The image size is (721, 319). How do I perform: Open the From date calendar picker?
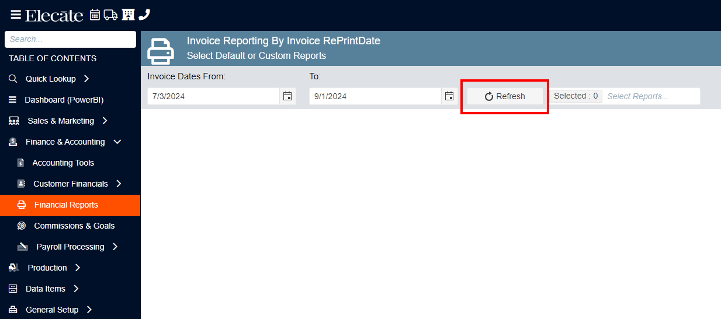(287, 96)
